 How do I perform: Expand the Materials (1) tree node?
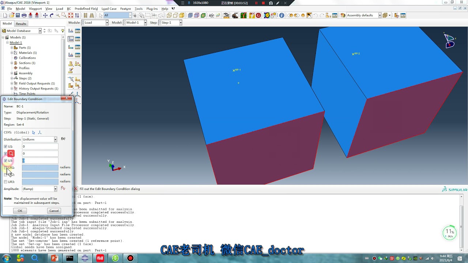12,53
